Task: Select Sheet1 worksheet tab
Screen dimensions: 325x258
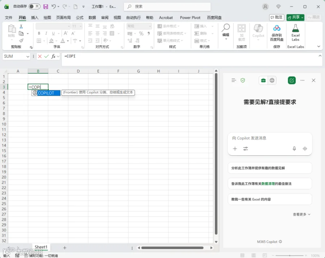Action: 41,247
